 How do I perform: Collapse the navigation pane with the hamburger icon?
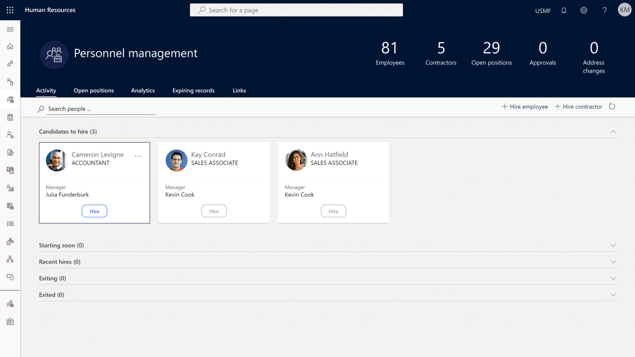point(10,29)
